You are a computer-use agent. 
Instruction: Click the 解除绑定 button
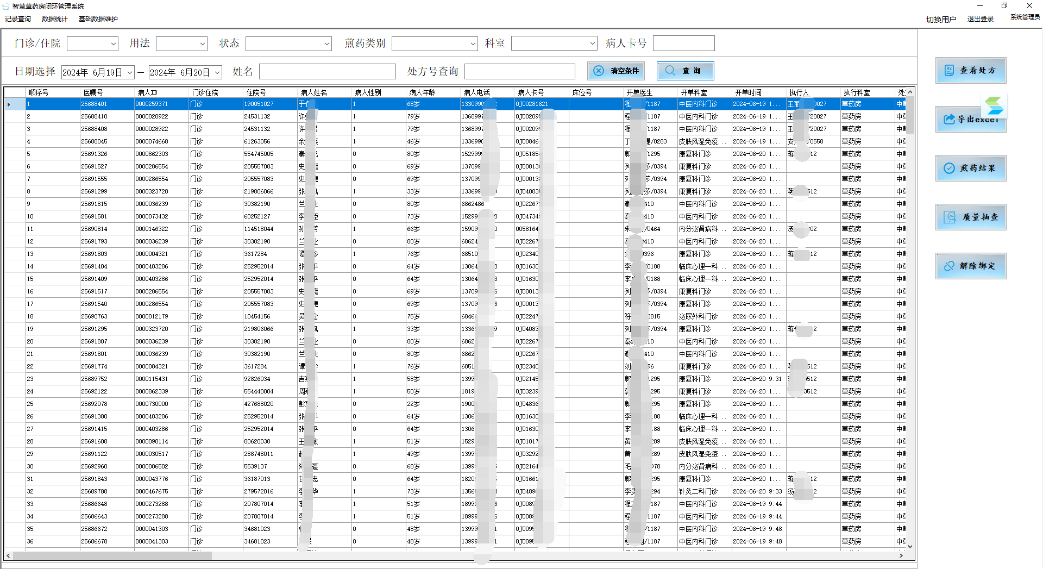tap(971, 266)
